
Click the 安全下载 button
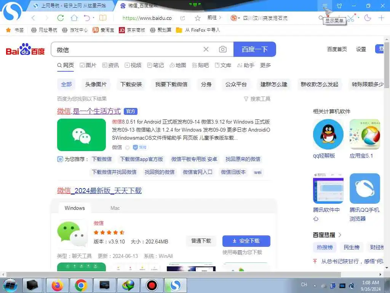(246, 241)
